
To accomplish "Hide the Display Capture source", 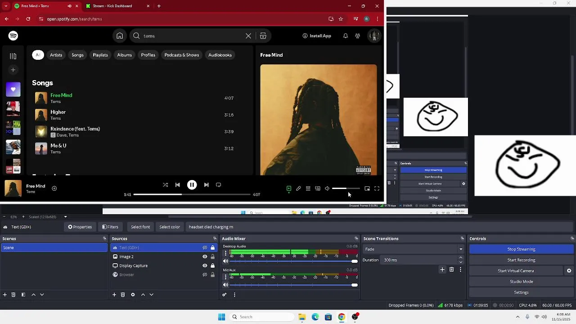I will coord(205,266).
